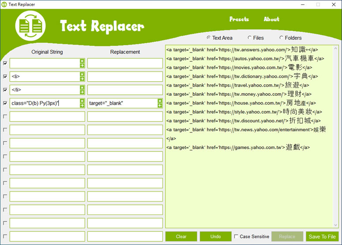Click the Text Replacer logo icon
This screenshot has width=342, height=245.
[30, 26]
